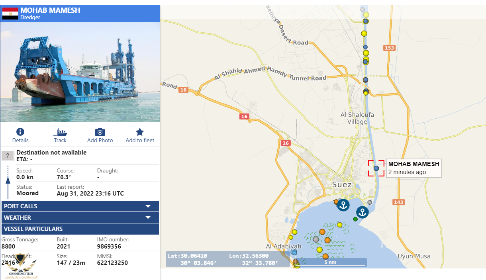Select the green vessel dot on the map
Screen dimensions: 486x280
[x=355, y=219]
